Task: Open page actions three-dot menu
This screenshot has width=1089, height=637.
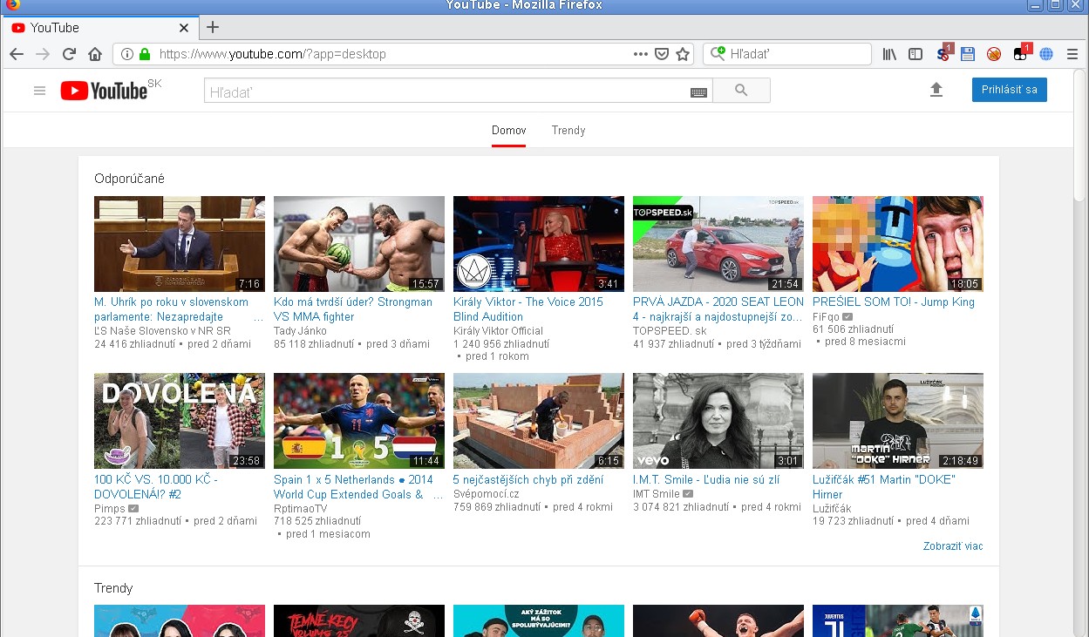Action: point(641,54)
